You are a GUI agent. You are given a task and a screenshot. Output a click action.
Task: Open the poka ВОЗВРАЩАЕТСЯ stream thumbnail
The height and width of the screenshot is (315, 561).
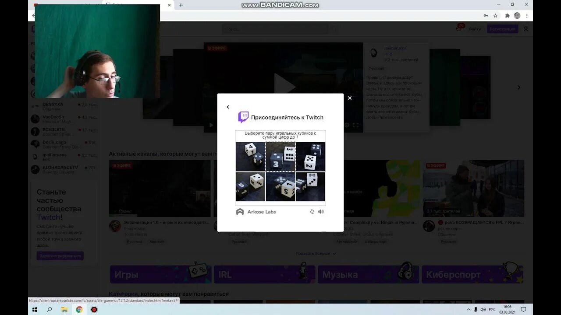click(473, 189)
